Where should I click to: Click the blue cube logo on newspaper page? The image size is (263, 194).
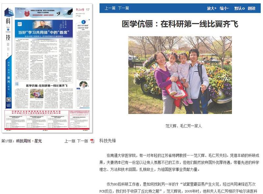click(9, 12)
